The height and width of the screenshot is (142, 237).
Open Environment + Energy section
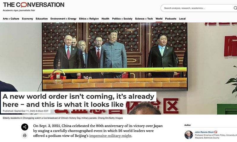(x=63, y=19)
